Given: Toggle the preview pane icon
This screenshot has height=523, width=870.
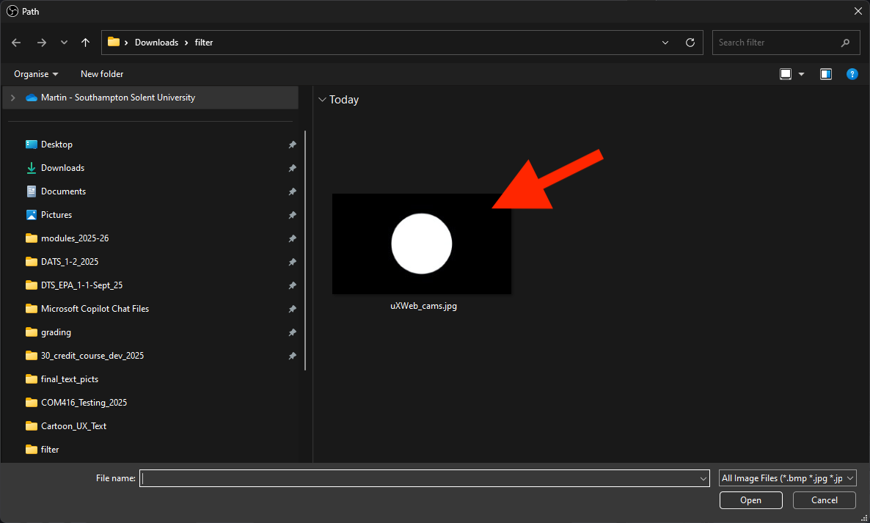Looking at the screenshot, I should (826, 74).
